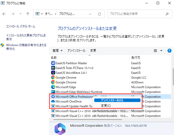
Task: Select the Microsoft OneDrive cloud icon
Action: pyautogui.click(x=53, y=101)
